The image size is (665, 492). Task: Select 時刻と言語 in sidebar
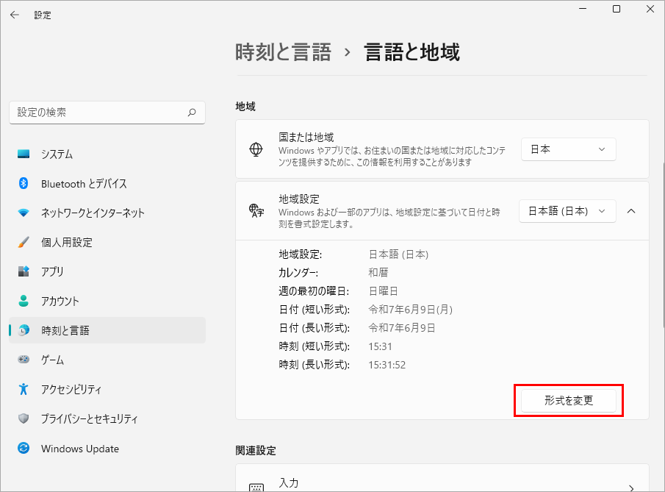pos(107,330)
